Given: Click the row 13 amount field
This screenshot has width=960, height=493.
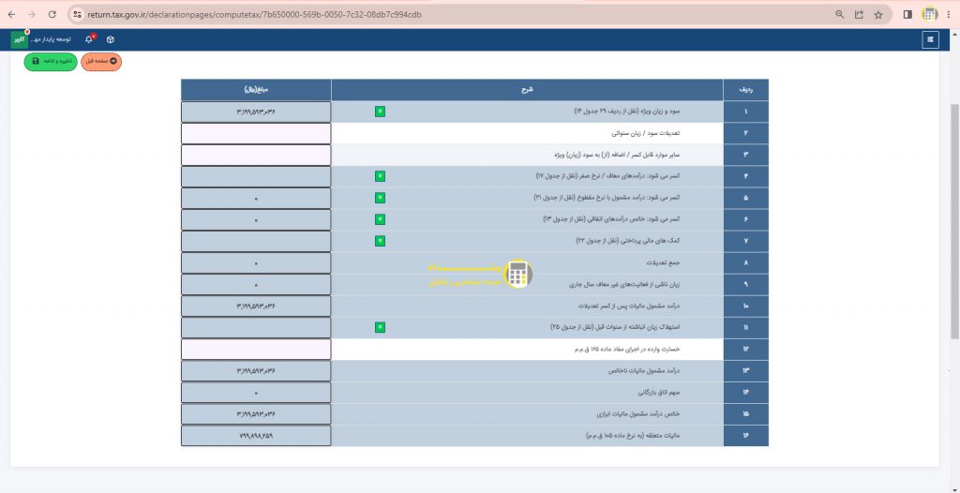Looking at the screenshot, I should point(256,370).
